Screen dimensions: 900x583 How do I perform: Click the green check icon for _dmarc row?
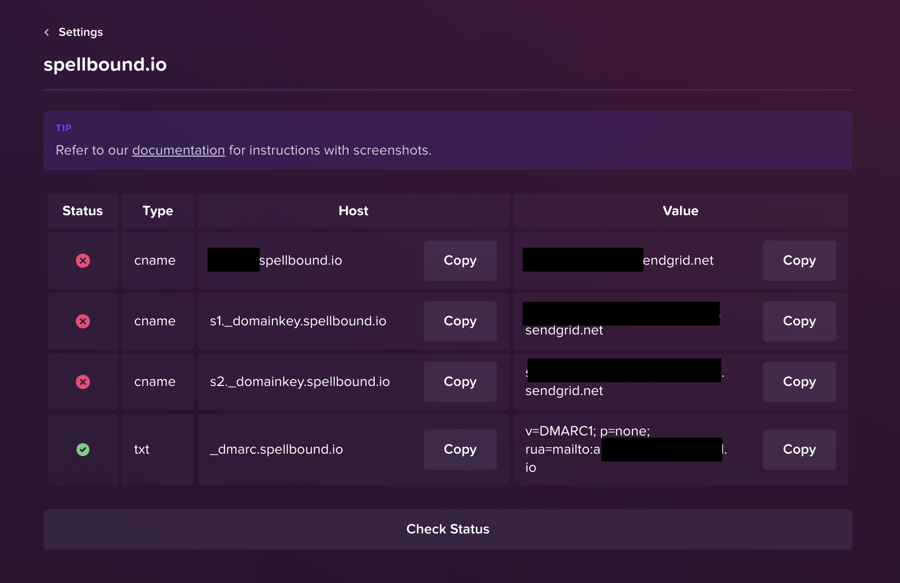tap(83, 450)
